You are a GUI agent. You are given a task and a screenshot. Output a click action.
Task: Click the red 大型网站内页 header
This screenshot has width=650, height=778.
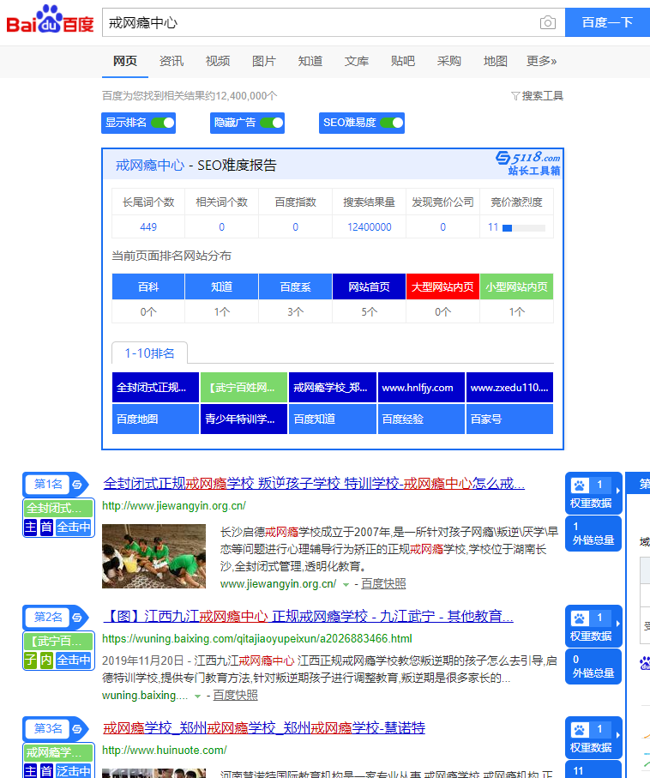[442, 286]
